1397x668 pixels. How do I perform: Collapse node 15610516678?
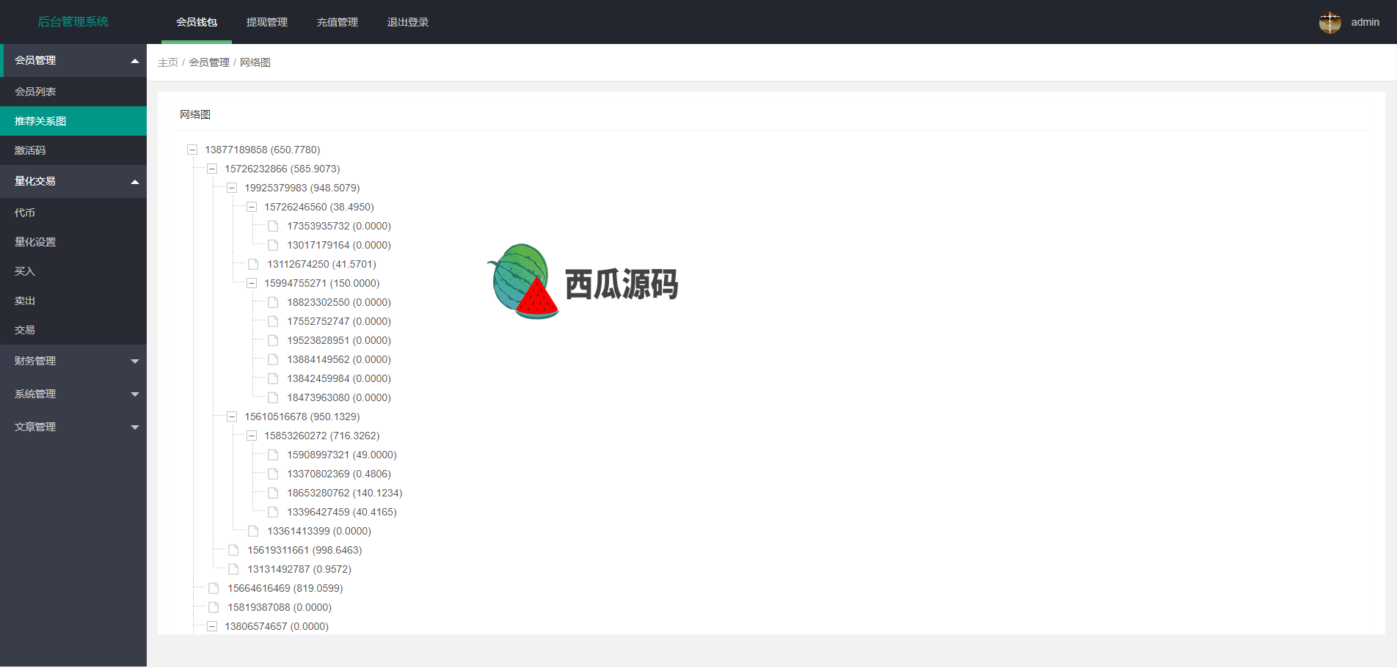[232, 416]
